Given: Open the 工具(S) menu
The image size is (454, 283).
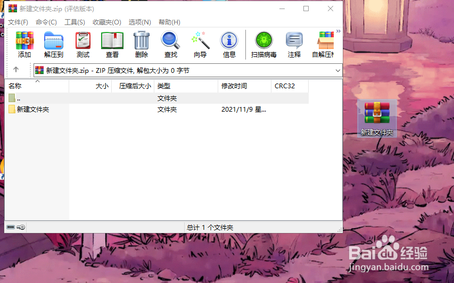Looking at the screenshot, I should coord(75,22).
